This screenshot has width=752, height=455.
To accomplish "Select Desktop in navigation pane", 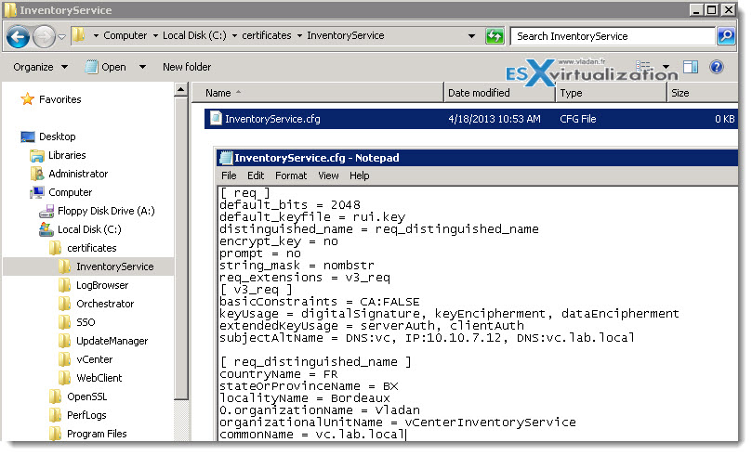I will point(57,137).
